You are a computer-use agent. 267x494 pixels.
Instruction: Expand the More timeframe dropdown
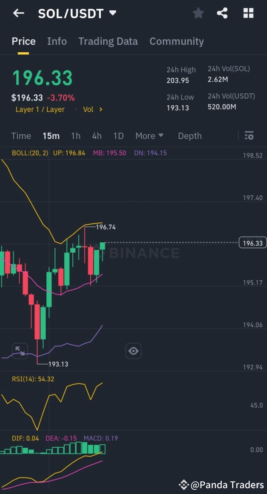coord(149,135)
